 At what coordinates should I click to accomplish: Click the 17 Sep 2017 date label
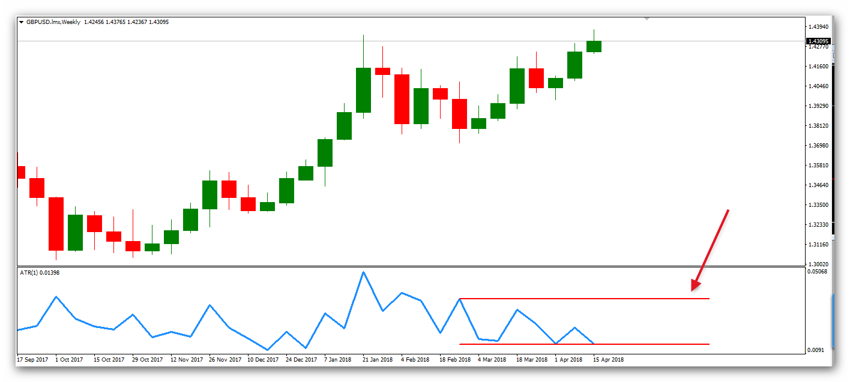pyautogui.click(x=32, y=360)
